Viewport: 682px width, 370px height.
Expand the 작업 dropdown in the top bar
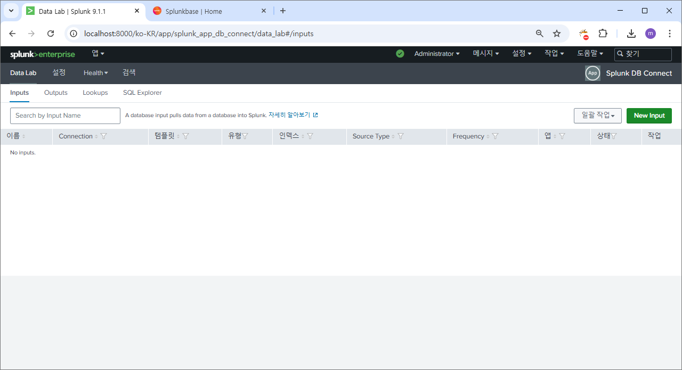click(554, 54)
